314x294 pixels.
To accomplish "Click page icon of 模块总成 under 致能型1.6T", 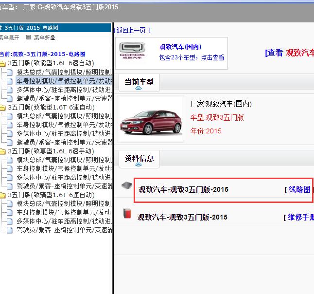I will pos(9,116).
